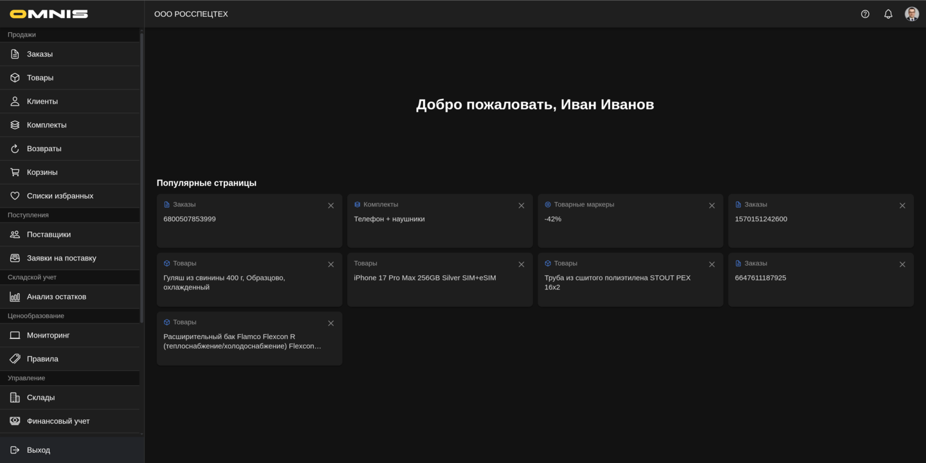The width and height of the screenshot is (926, 463).
Task: Click the Правила pricing tag icon
Action: [14, 359]
